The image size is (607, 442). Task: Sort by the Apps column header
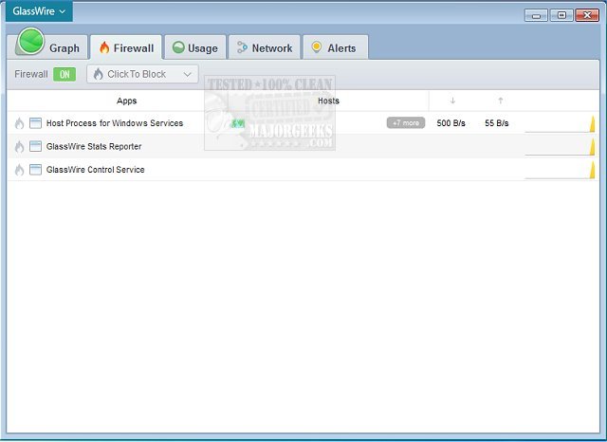click(x=126, y=101)
